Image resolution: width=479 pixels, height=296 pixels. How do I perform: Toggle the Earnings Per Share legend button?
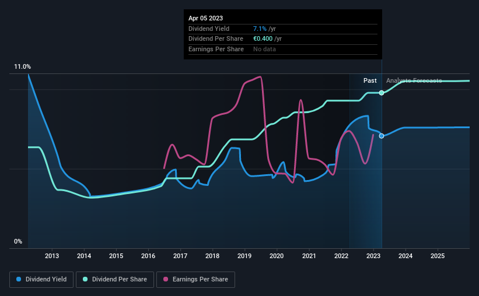tap(195, 280)
